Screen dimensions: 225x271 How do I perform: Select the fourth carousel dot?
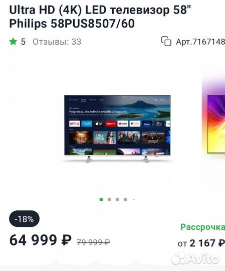[125, 200]
